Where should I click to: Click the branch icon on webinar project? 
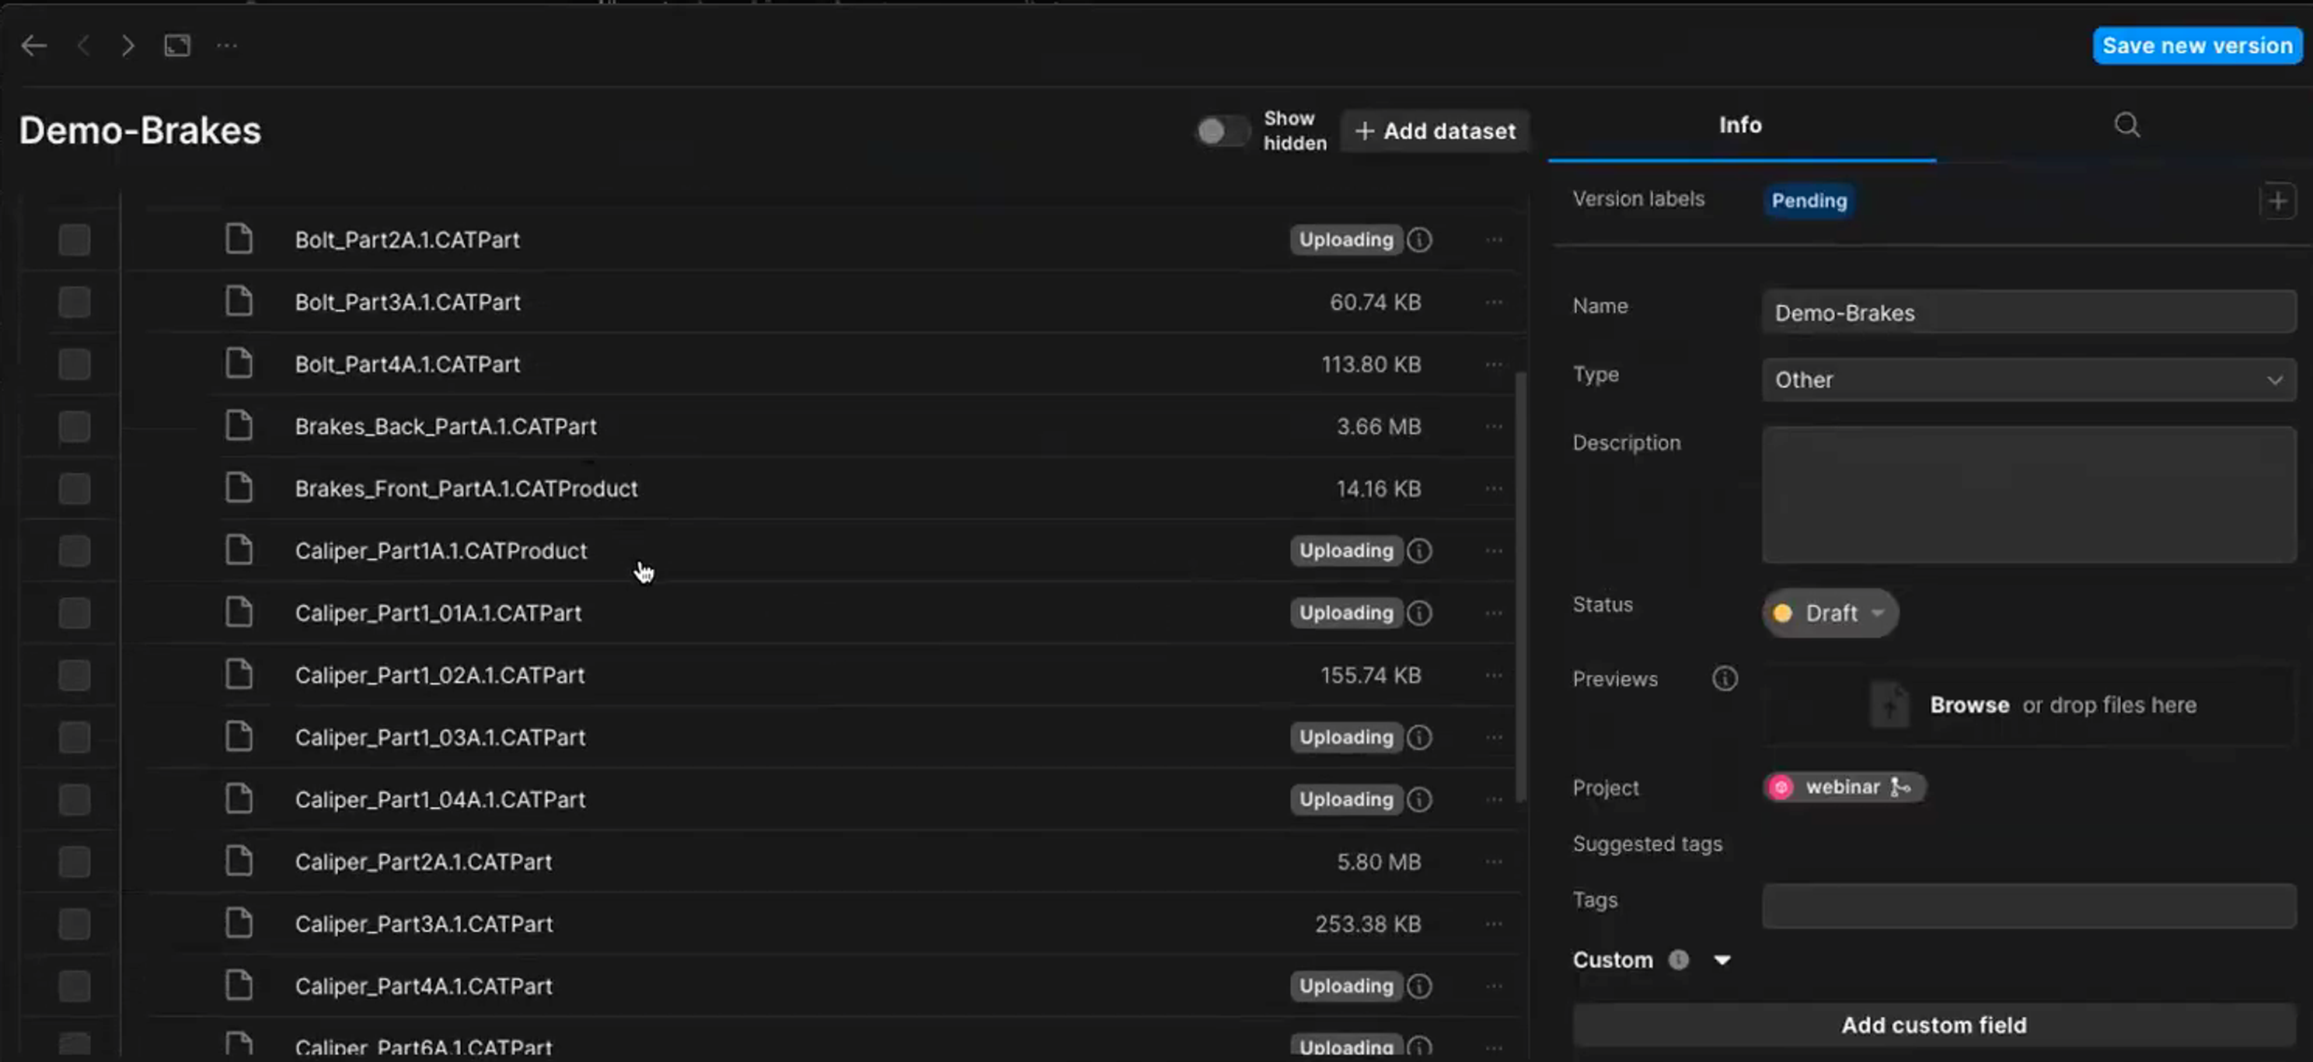pos(1901,787)
